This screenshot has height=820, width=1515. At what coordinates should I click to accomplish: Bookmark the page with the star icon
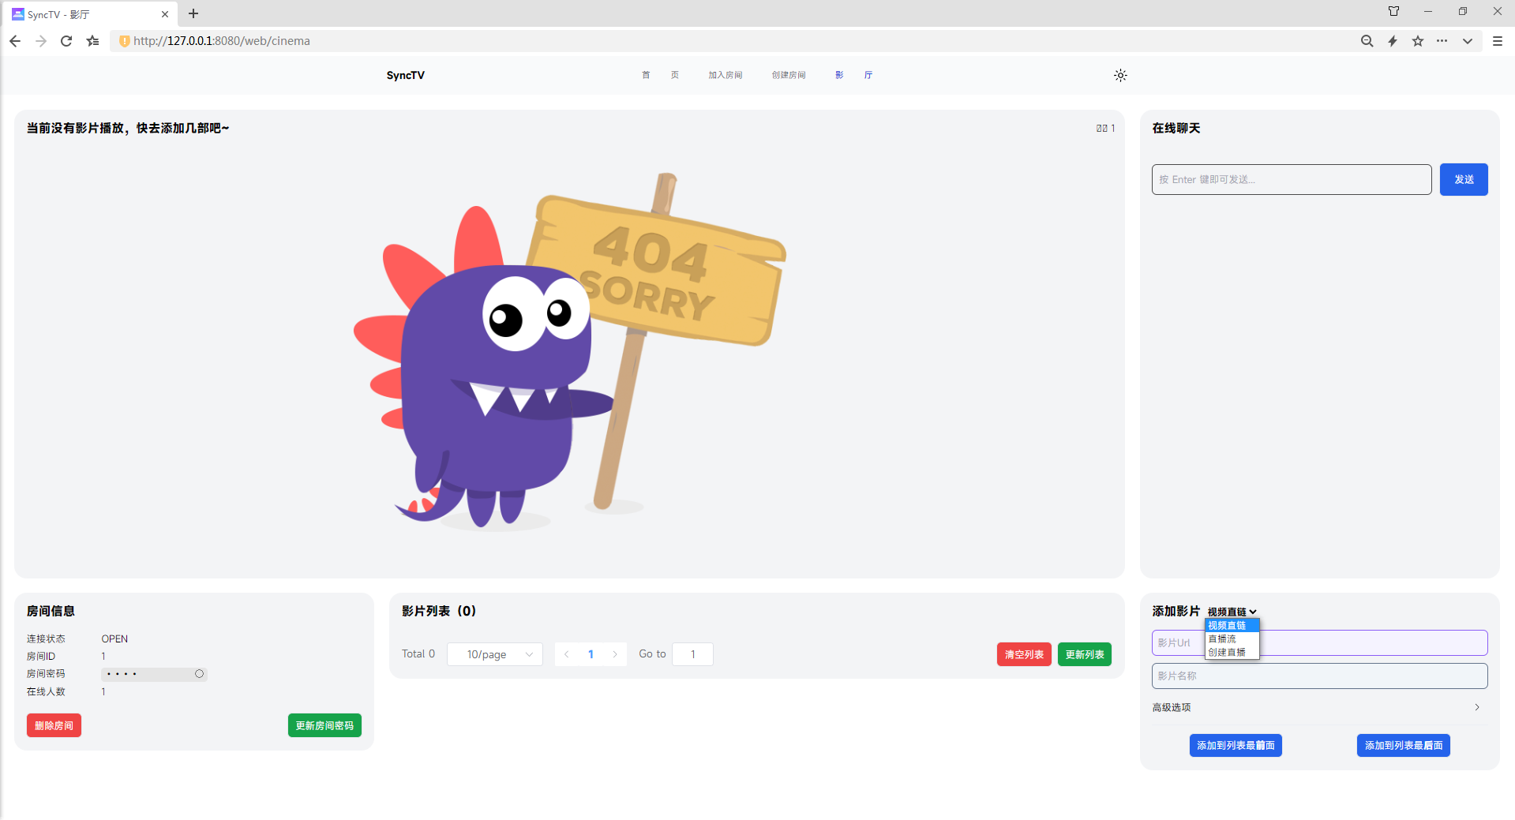1418,41
